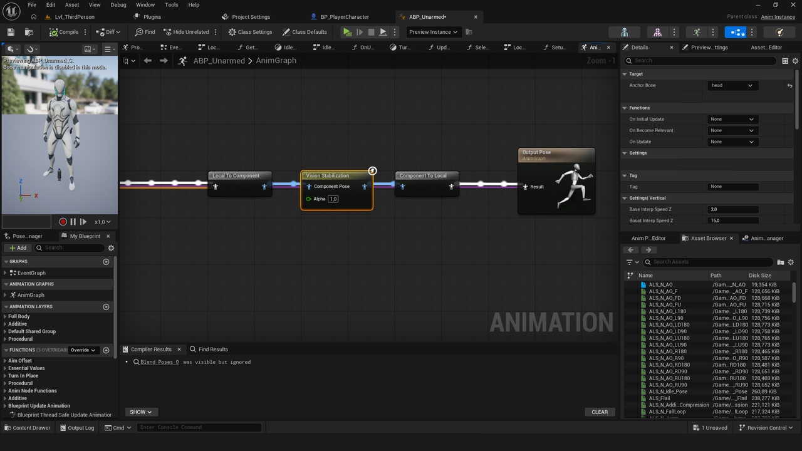
Task: Open the Physics asset mode icon
Action: pyautogui.click(x=779, y=32)
